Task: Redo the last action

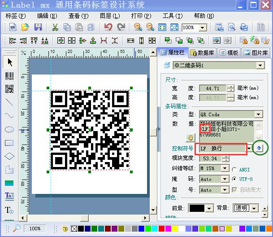Action: pyautogui.click(x=121, y=27)
